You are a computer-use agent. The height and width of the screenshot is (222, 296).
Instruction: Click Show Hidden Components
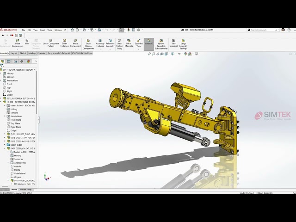click(x=88, y=44)
